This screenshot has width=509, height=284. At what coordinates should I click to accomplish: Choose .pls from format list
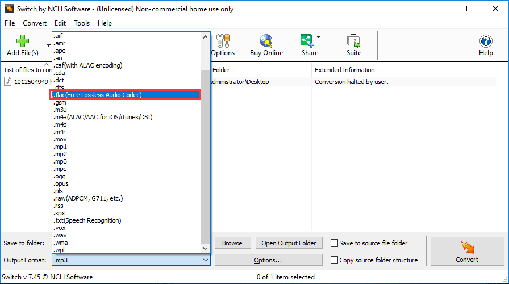(x=127, y=191)
